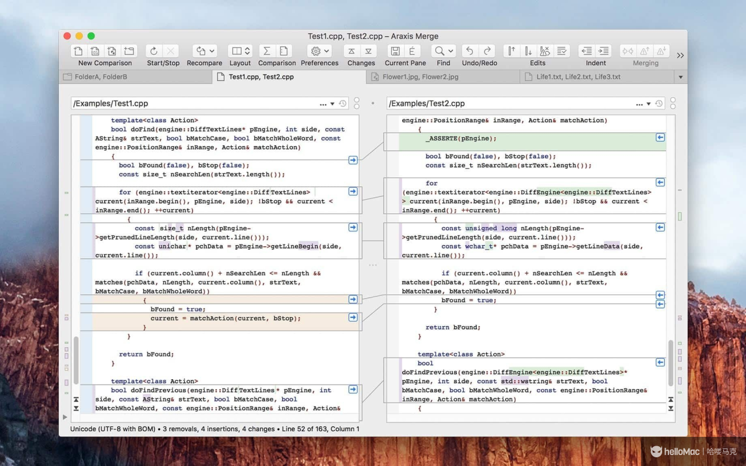746x466 pixels.
Task: Redo the last edit
Action: coord(487,51)
